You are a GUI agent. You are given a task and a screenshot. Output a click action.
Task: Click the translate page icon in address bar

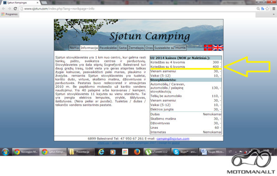point(263,9)
